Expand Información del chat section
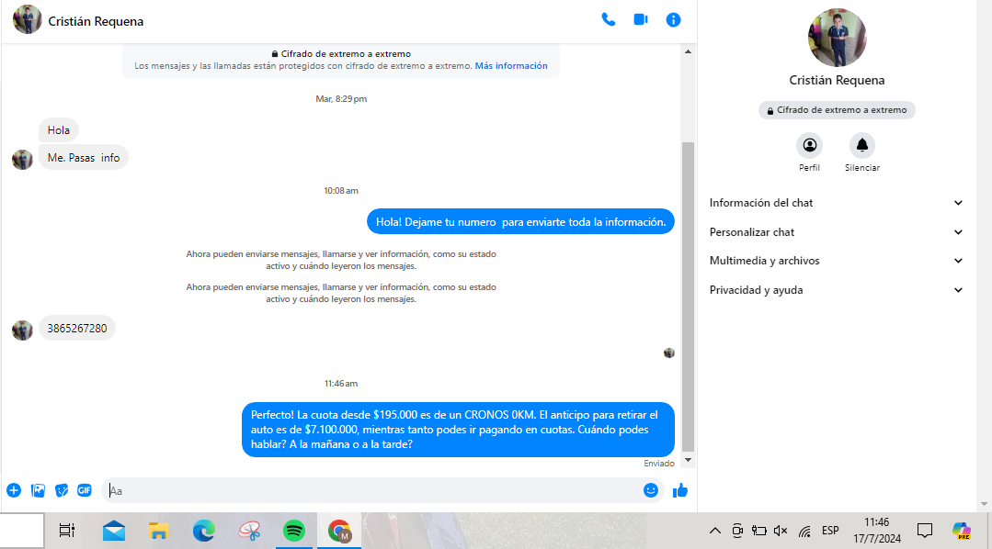 tap(837, 203)
